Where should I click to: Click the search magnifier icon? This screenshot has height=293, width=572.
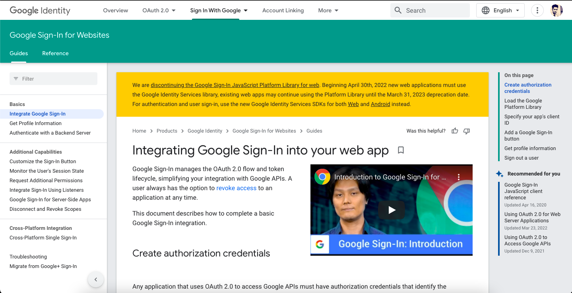pyautogui.click(x=398, y=11)
